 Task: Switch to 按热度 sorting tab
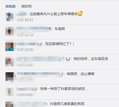[10, 6]
